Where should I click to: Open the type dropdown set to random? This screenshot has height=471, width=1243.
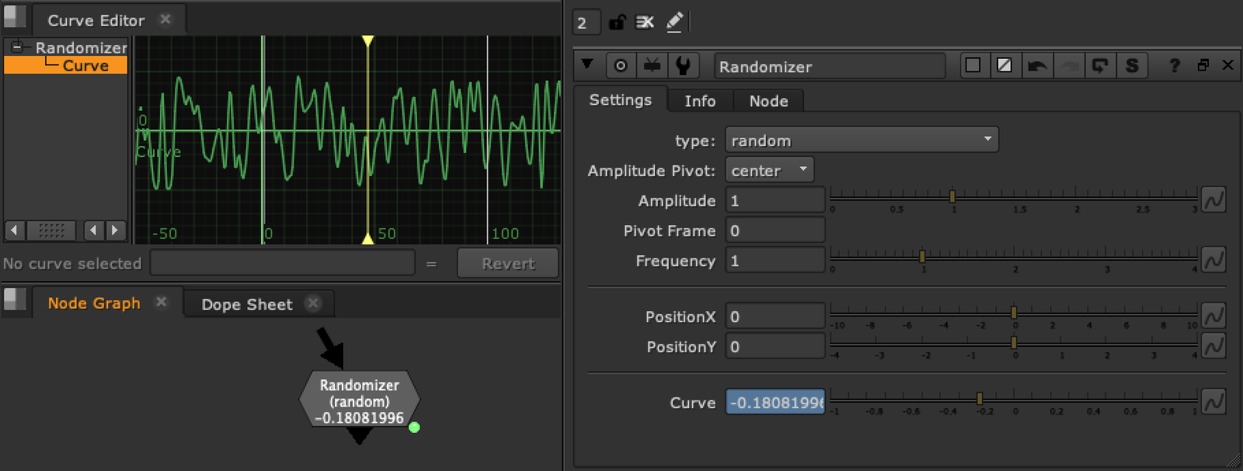pos(861,140)
